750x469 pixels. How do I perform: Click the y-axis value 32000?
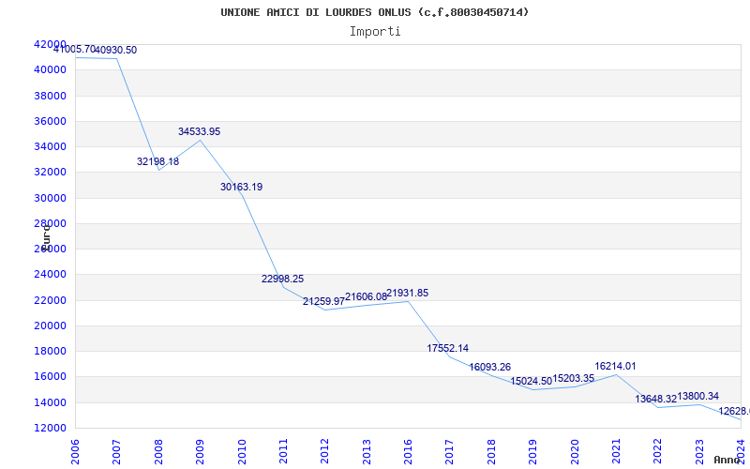tap(50, 173)
